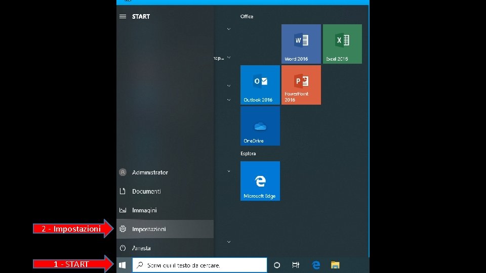The height and width of the screenshot is (273, 486).
Task: Start the PowerPoint 2016 tile
Action: [x=301, y=85]
